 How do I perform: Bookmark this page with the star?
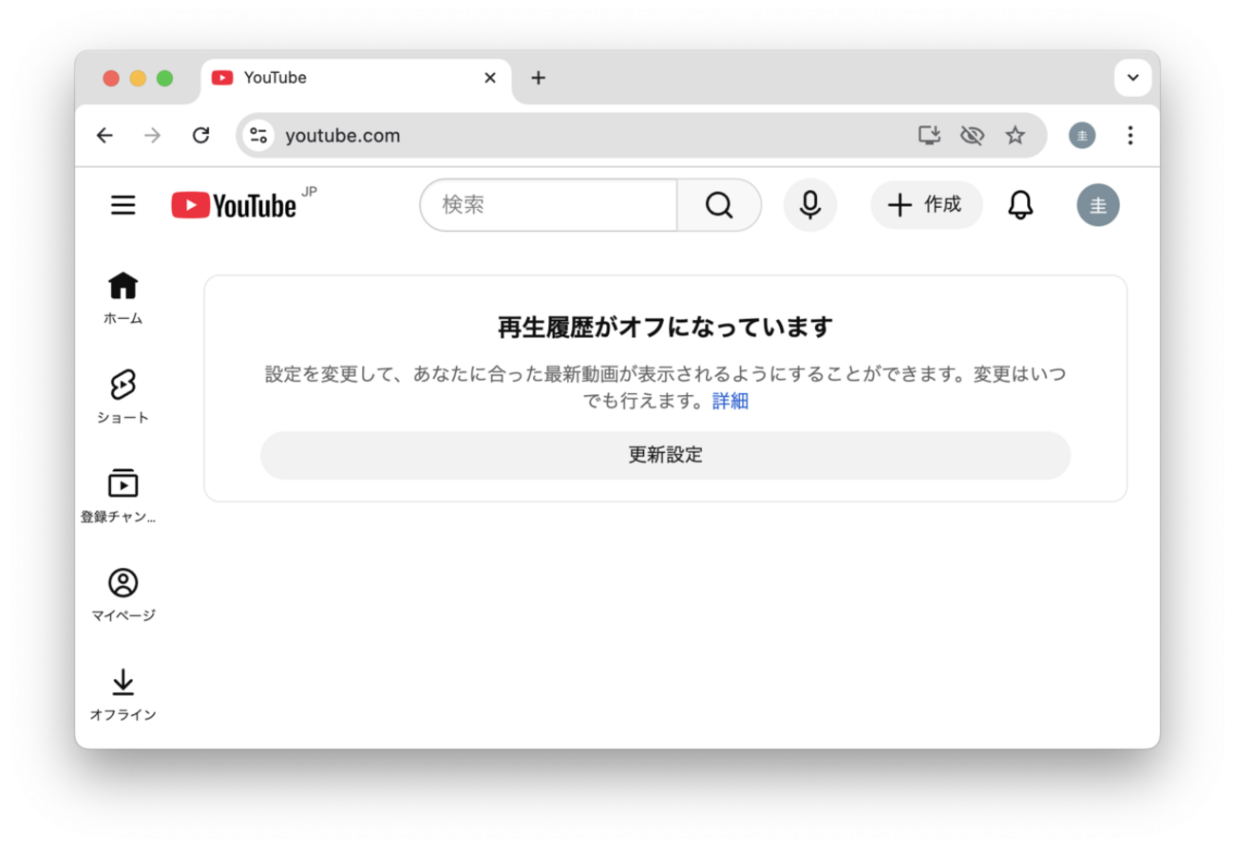tap(1016, 136)
